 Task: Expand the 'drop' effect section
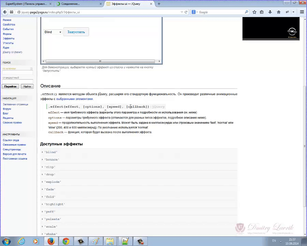click(x=139, y=174)
